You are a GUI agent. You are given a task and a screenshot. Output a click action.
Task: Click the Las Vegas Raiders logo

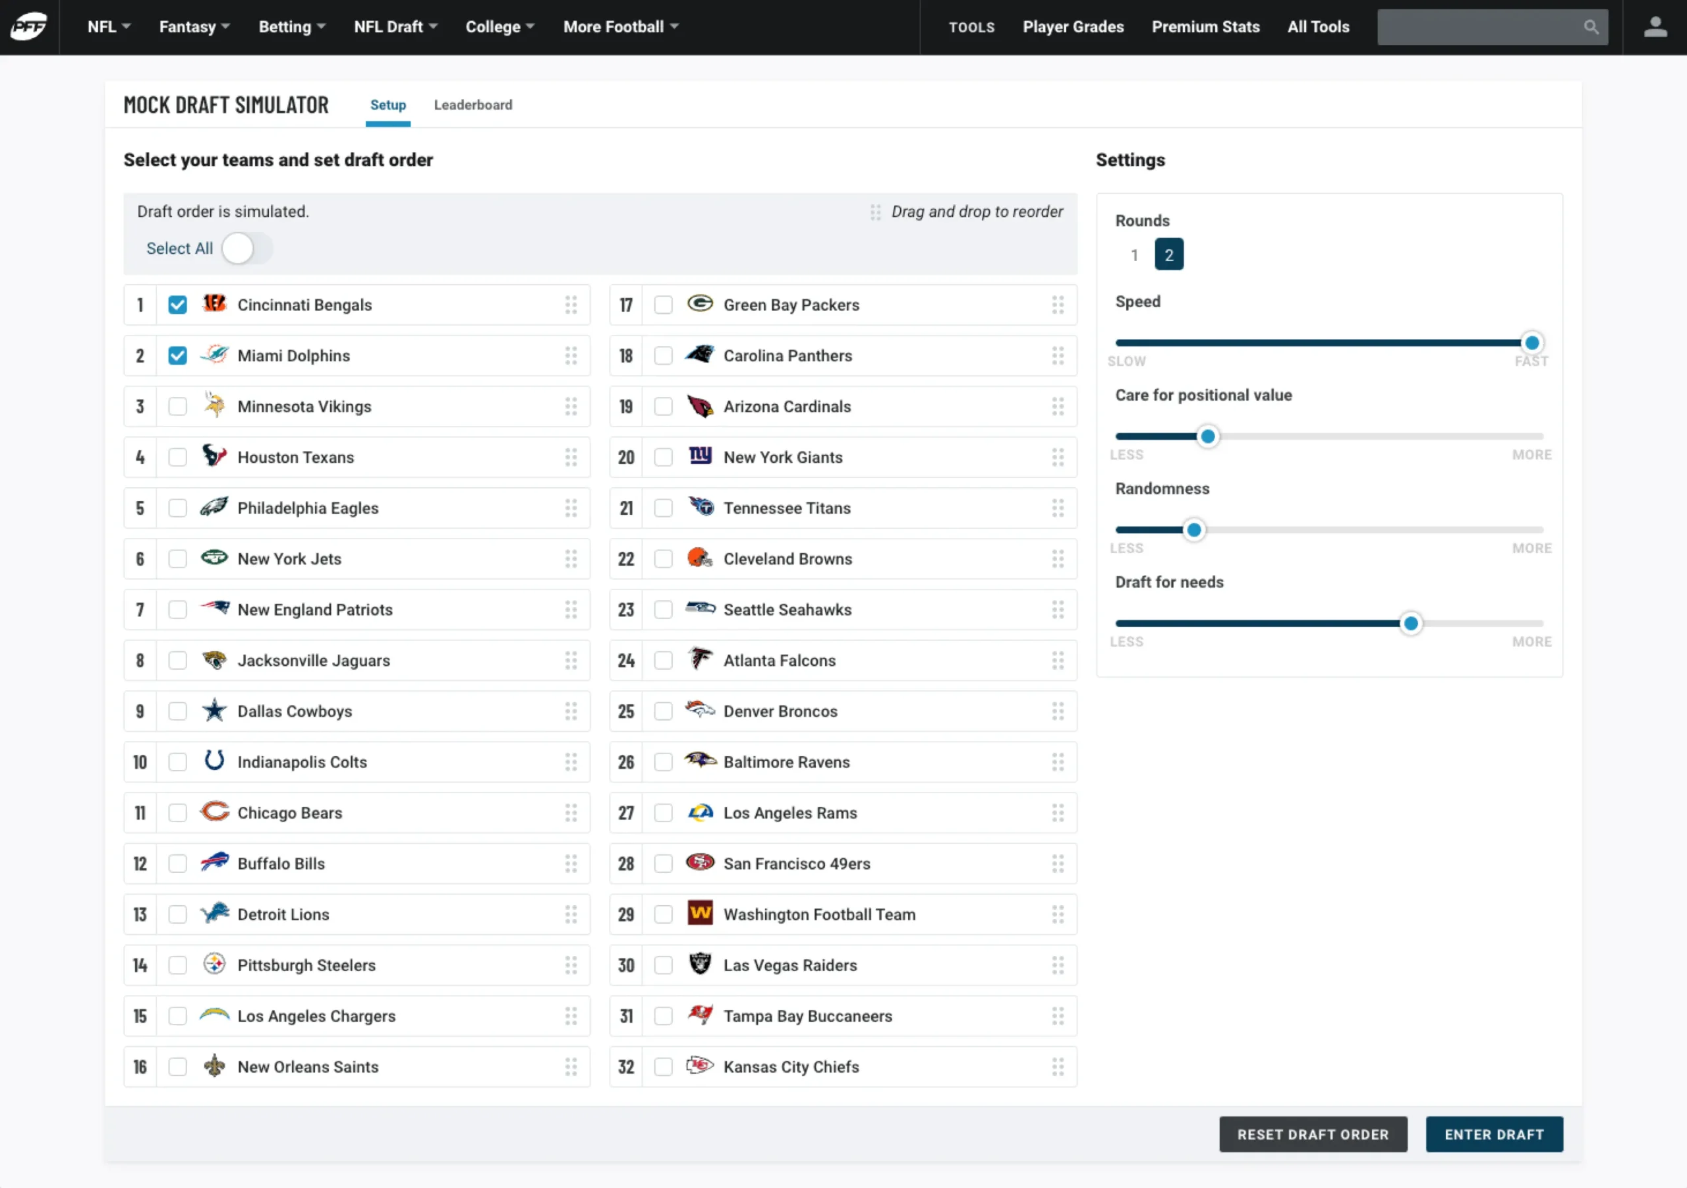point(701,963)
